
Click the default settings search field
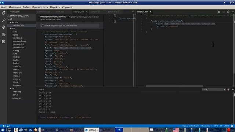(69, 26)
